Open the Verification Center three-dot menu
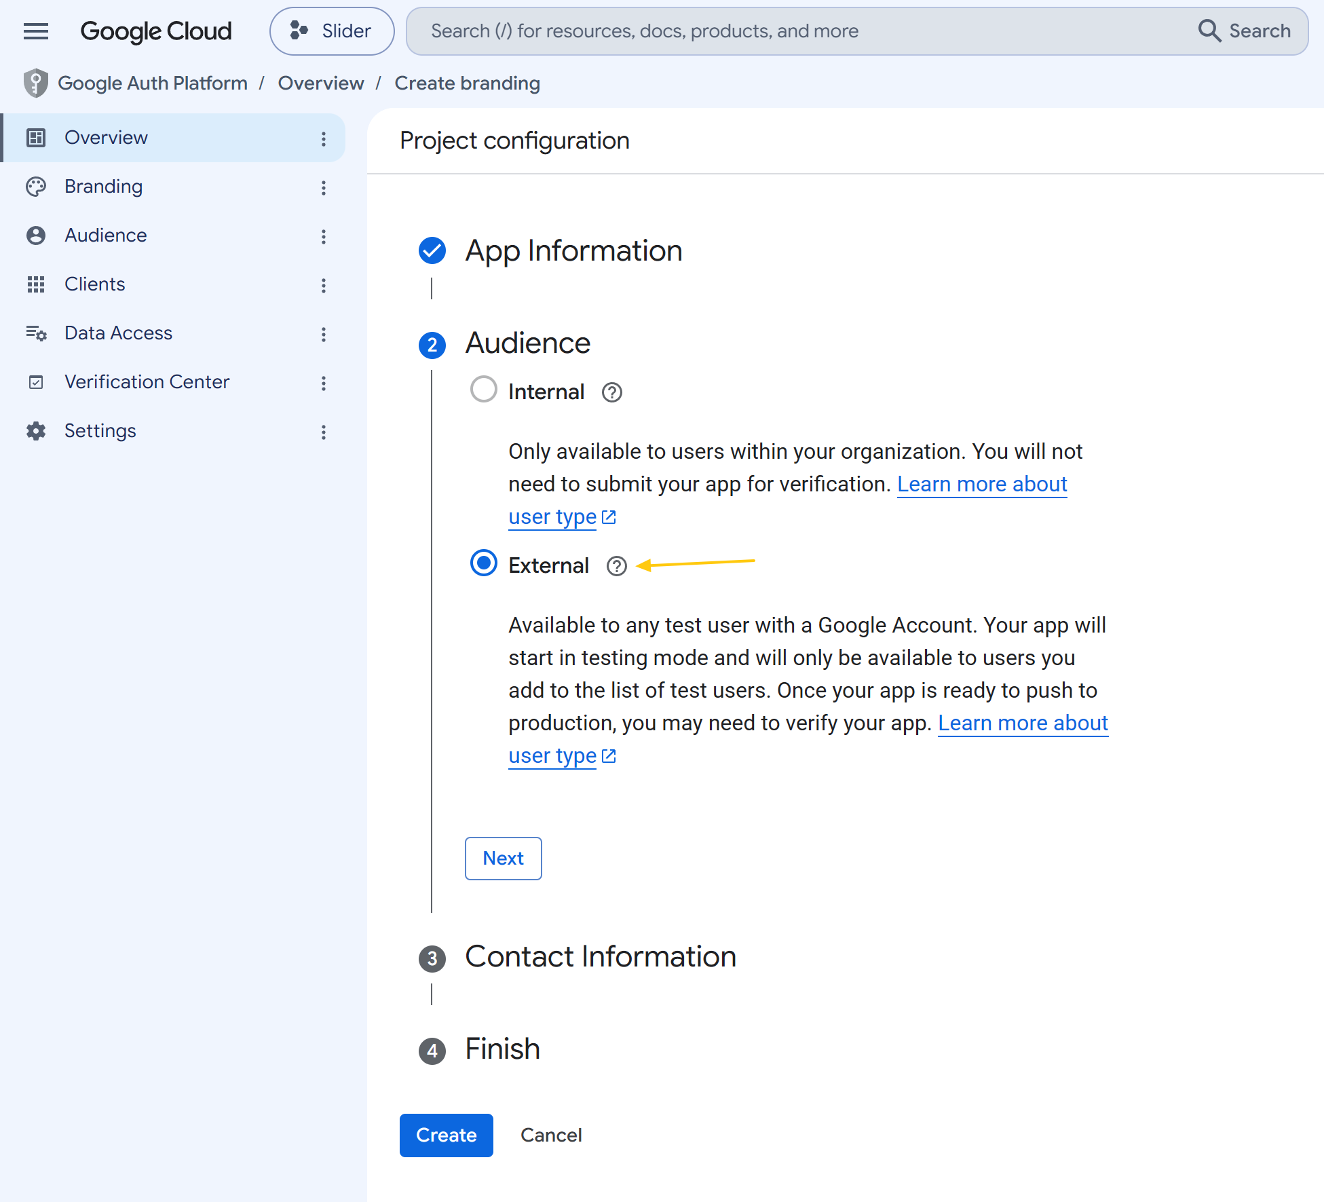 click(x=324, y=383)
